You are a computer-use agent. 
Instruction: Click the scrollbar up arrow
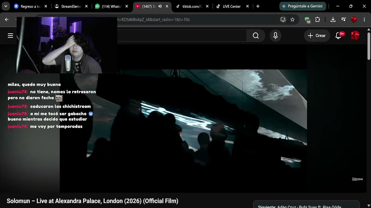pos(369,29)
